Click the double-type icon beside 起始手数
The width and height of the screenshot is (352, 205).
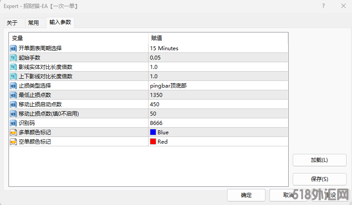pos(13,58)
